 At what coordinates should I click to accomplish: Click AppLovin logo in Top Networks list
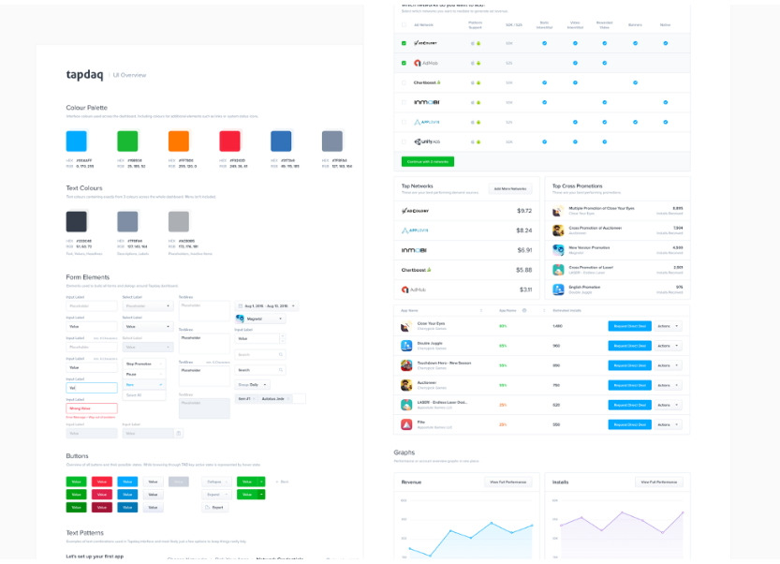(x=415, y=230)
